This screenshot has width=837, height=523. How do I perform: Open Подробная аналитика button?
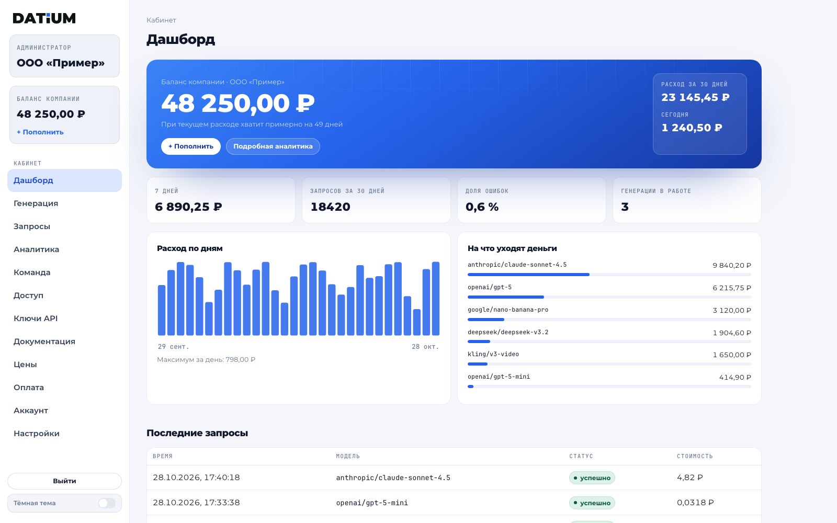(x=273, y=146)
